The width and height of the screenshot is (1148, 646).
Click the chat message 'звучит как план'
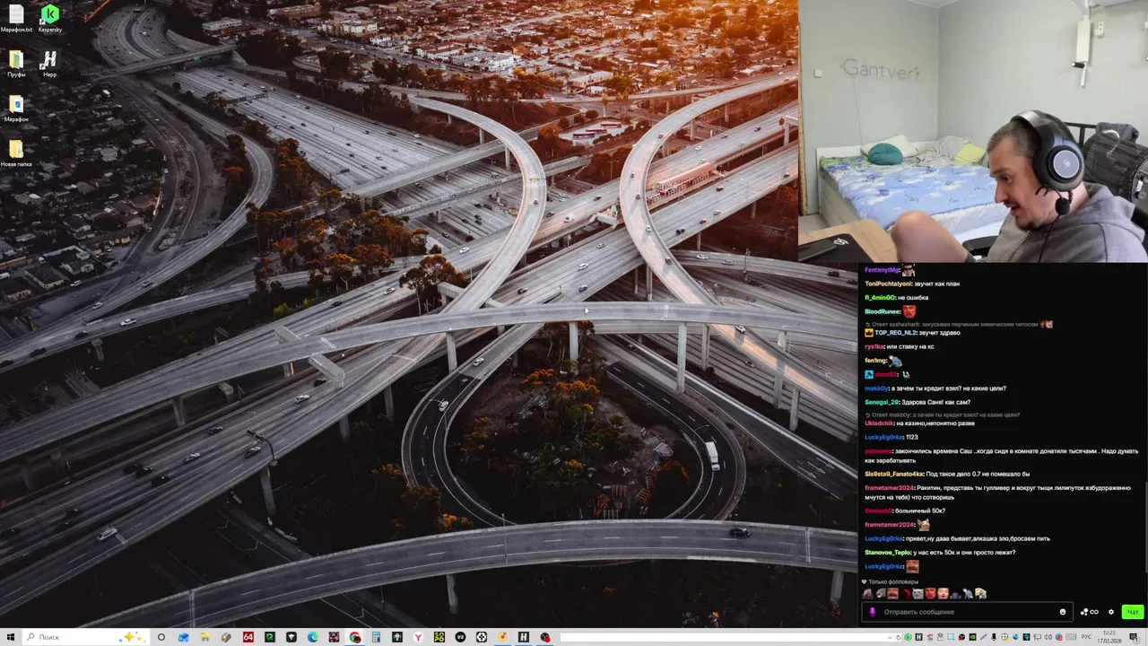coord(938,284)
